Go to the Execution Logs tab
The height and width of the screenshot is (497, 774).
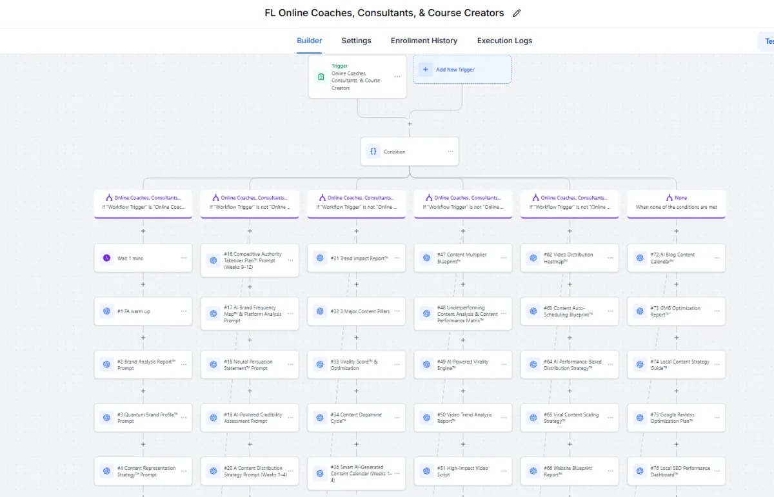coord(504,41)
